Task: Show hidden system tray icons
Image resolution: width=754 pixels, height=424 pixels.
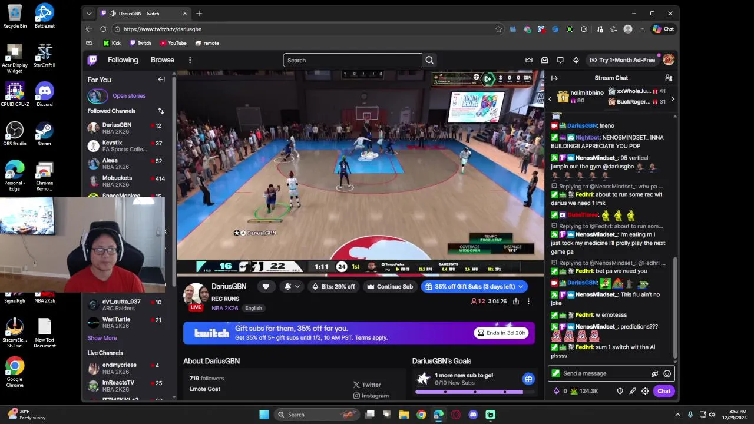Action: (x=677, y=415)
